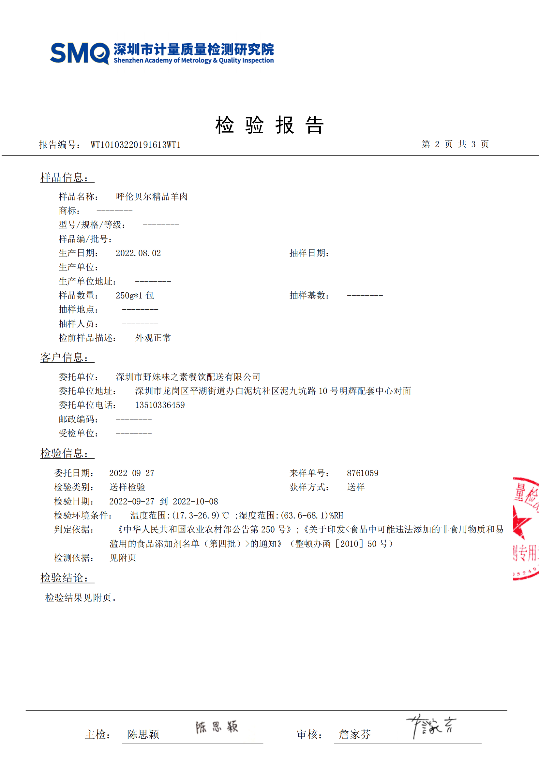Click the 检验结论 section heading
Screen dimensions: 539x762
click(67, 578)
